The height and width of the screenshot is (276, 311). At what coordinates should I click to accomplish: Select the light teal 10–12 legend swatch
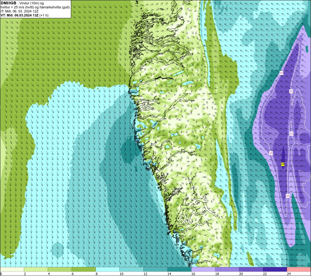click(132, 269)
